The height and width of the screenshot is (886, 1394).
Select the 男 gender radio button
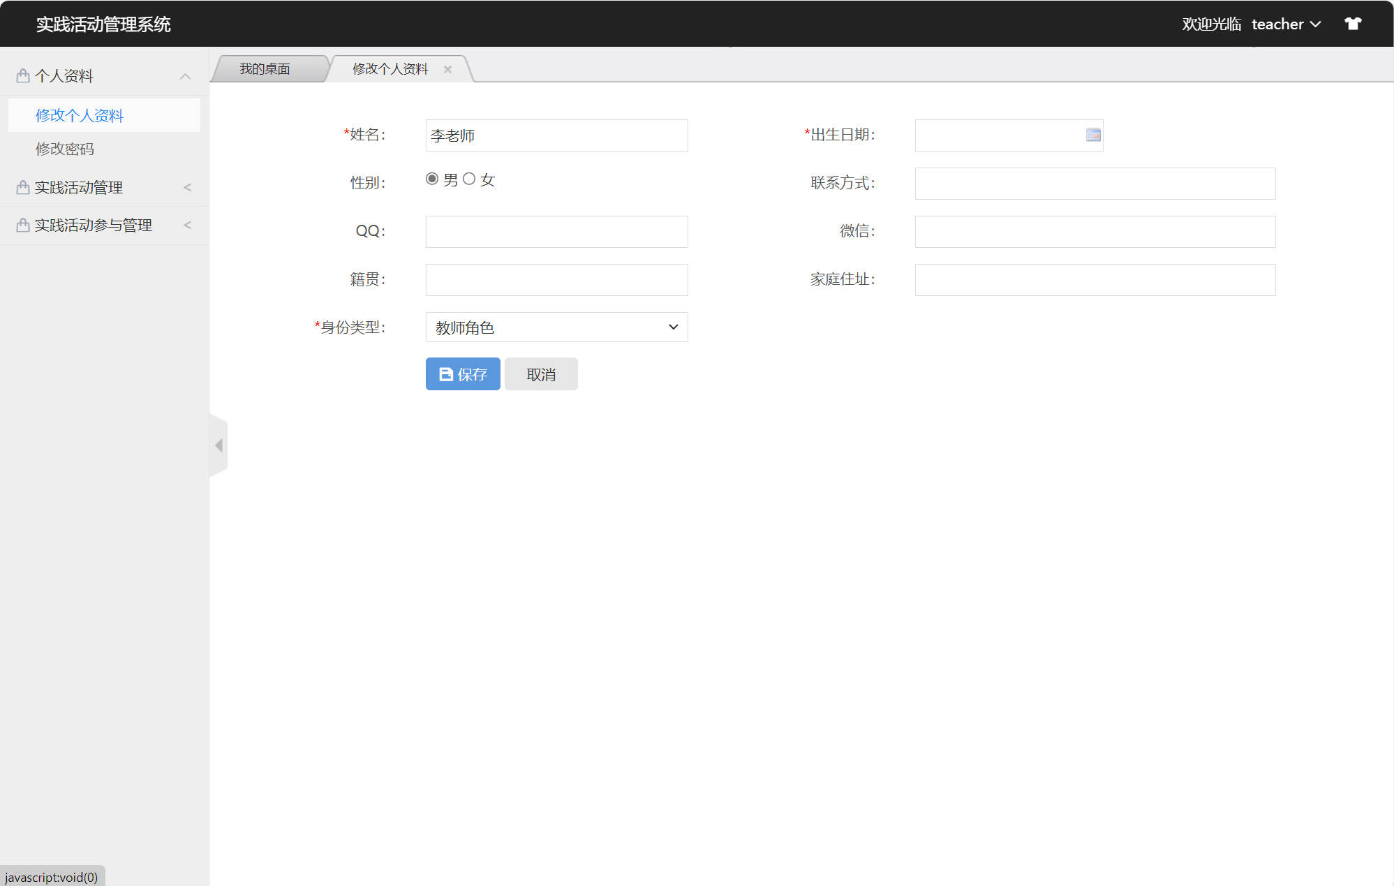433,179
